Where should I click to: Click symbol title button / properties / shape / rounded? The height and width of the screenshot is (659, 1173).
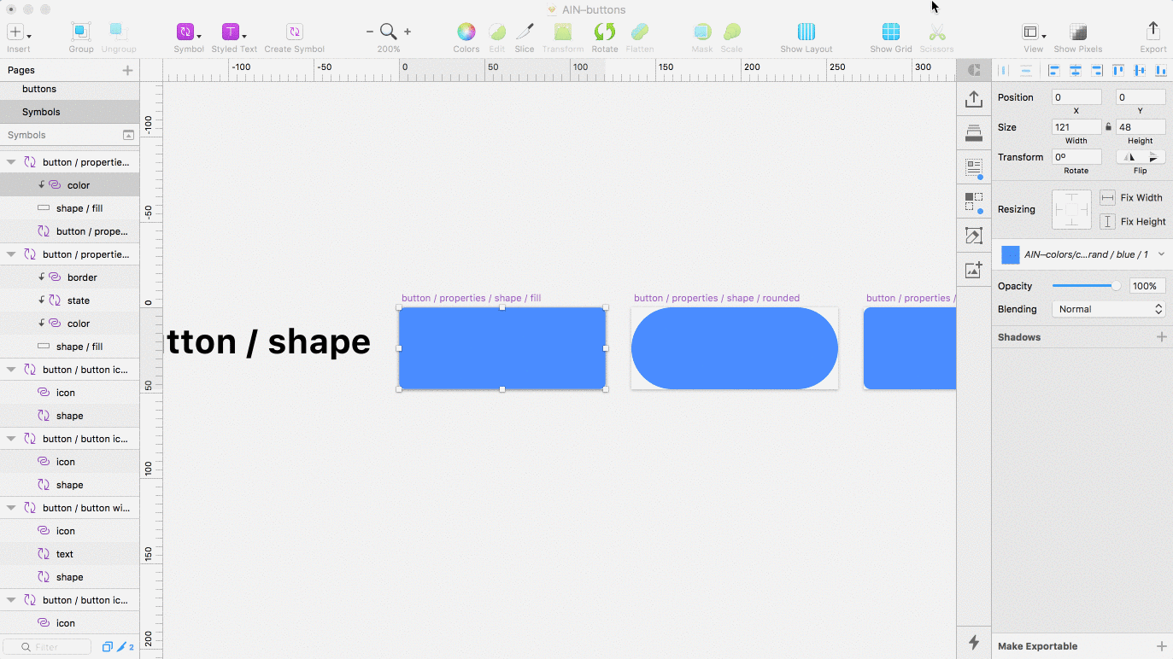click(717, 298)
